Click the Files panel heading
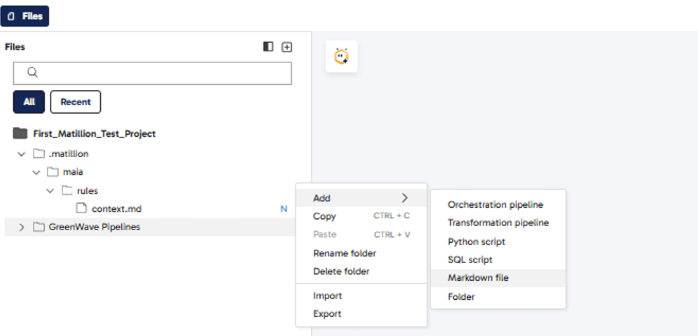698x336 pixels. 15,47
